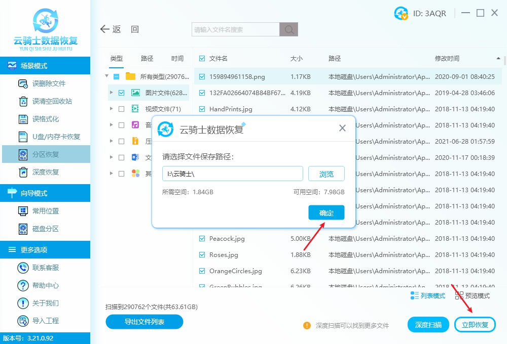Deselect Peacock.jpg from recovery list

point(201,238)
